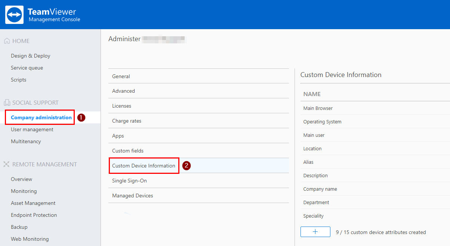
Task: Go to Asset Management
Action: [33, 203]
